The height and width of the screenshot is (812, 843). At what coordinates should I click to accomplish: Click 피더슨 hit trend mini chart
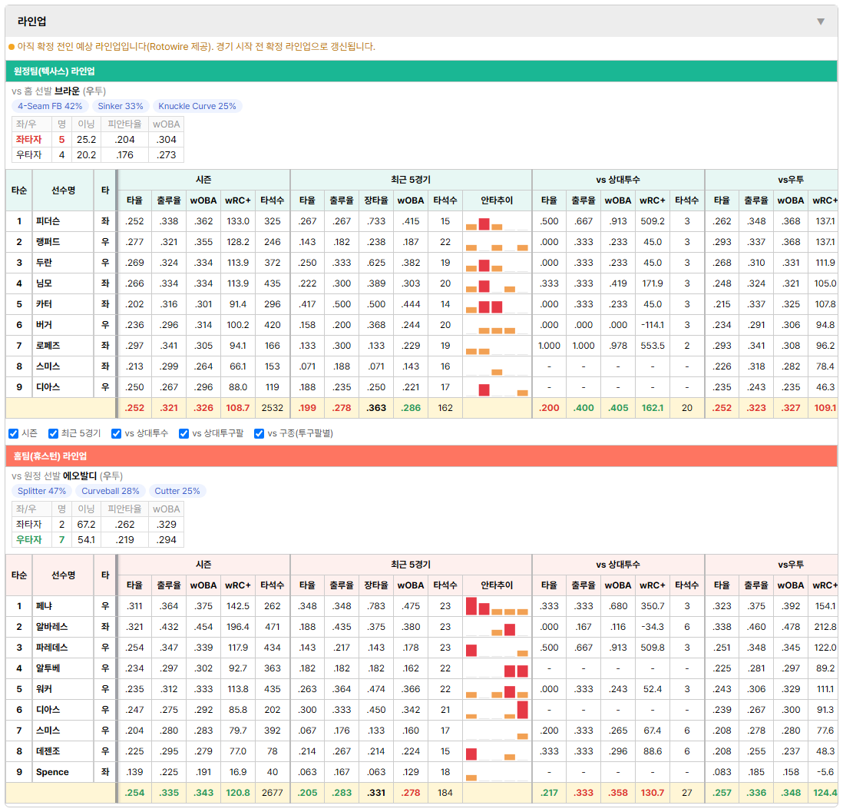point(497,222)
